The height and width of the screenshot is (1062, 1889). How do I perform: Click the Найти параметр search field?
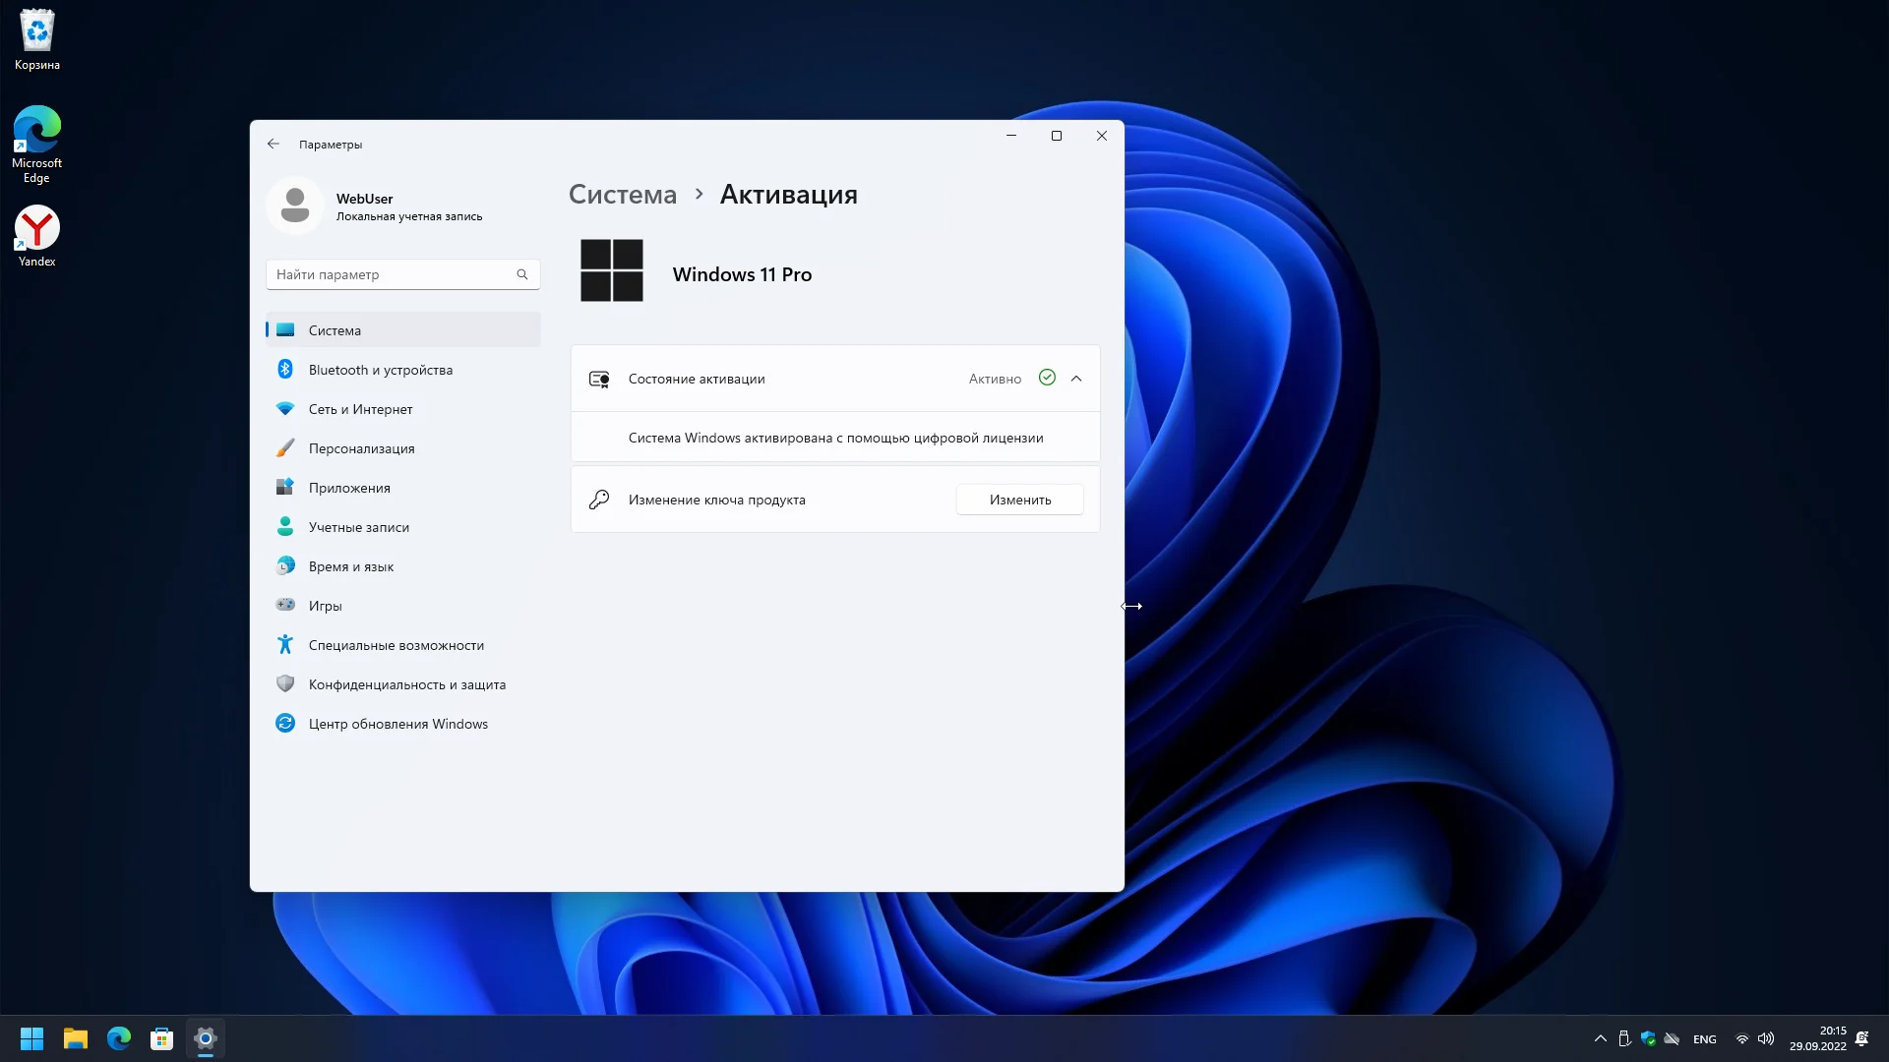[x=394, y=274]
